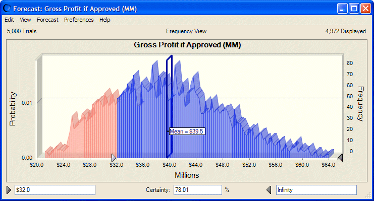The height and width of the screenshot is (201, 374).
Task: Click the left certainty grabber on chart axis
Action: (x=114, y=157)
